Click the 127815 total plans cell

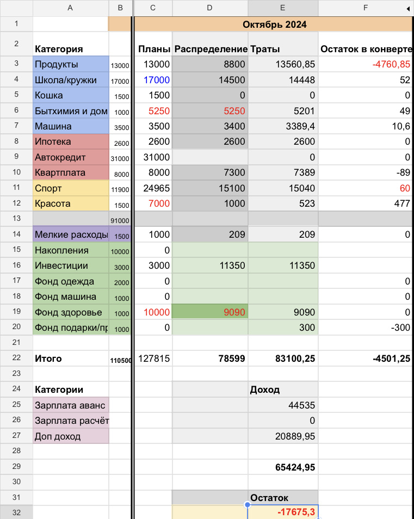[x=153, y=359]
